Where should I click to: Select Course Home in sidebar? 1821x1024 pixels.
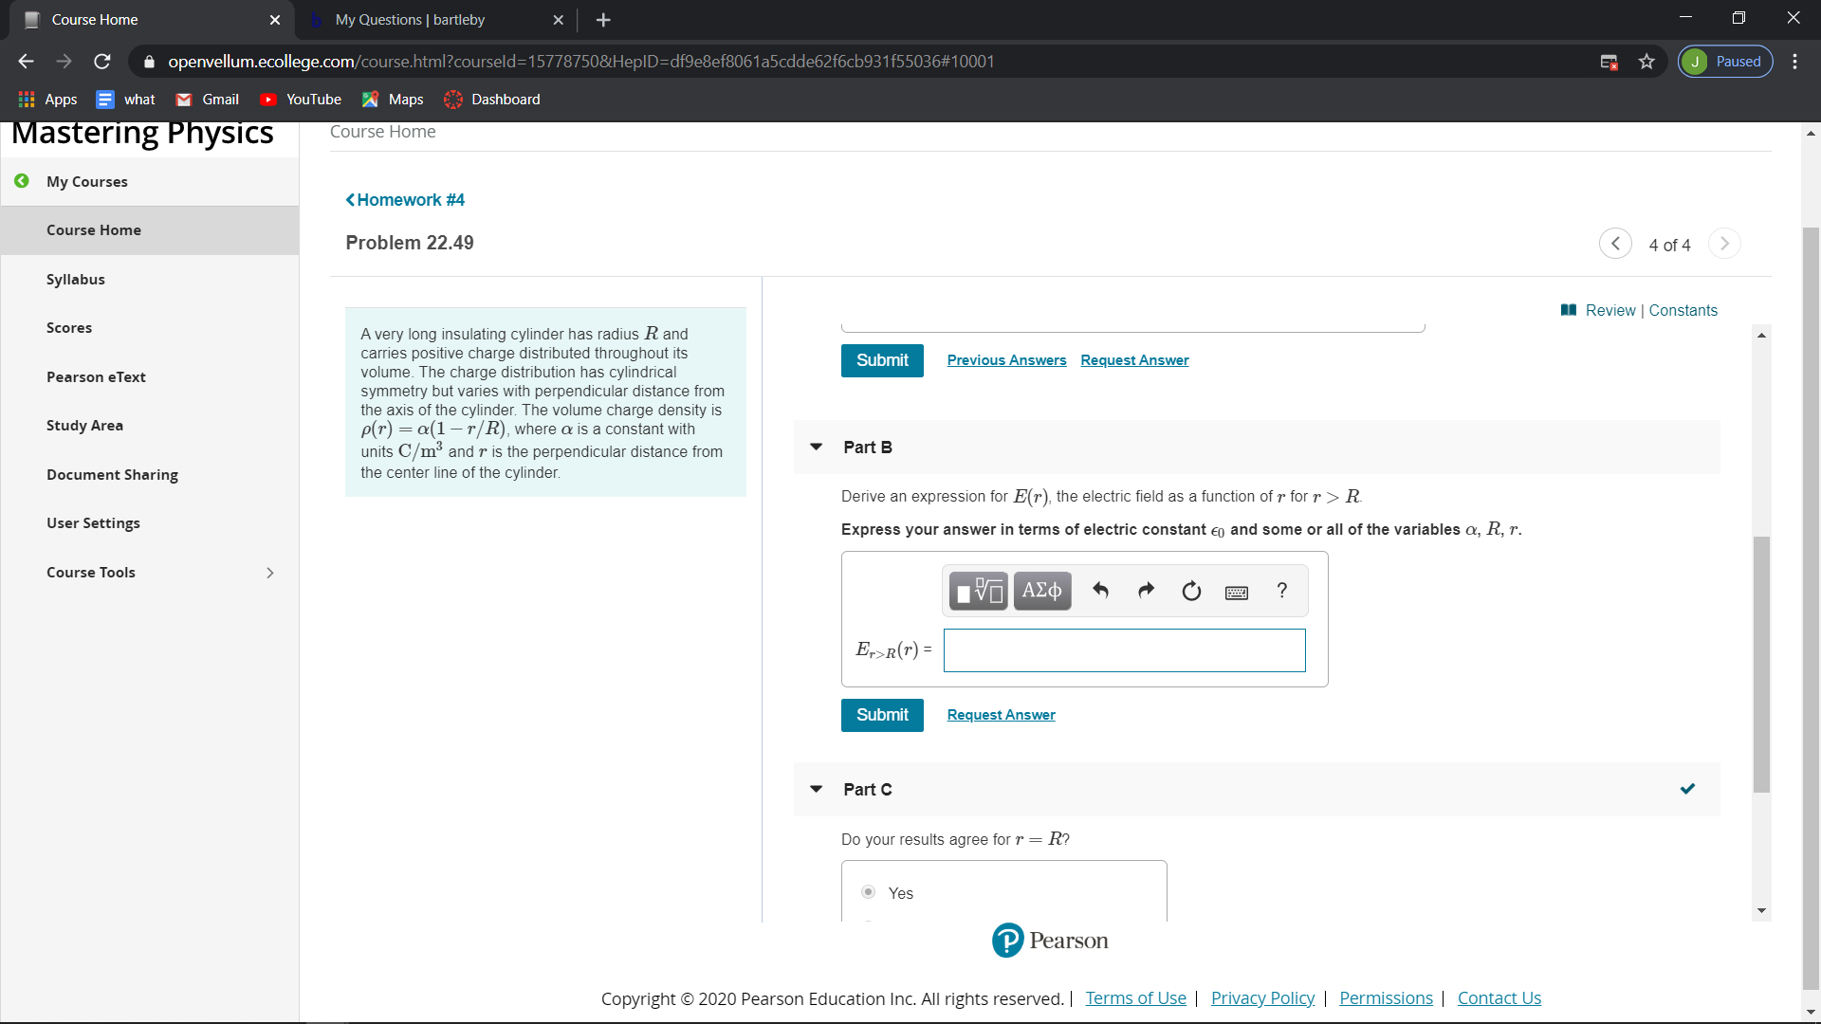tap(150, 230)
